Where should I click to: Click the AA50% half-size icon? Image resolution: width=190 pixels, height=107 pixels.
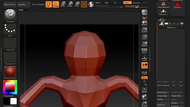[x=145, y=44]
